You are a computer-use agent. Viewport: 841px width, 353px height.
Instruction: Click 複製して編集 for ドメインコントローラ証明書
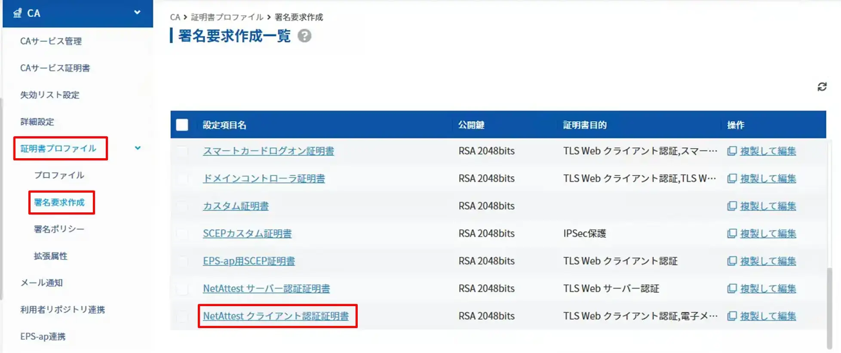point(768,178)
